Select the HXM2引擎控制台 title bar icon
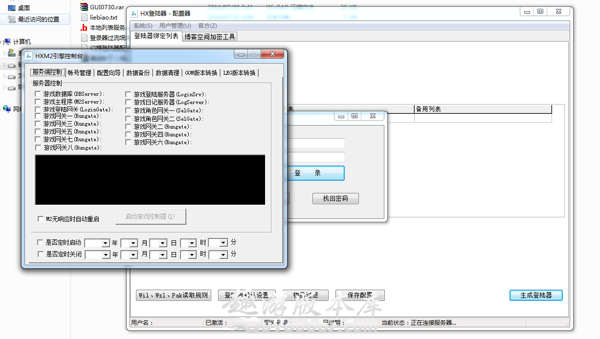This screenshot has width=600, height=339. pyautogui.click(x=27, y=56)
